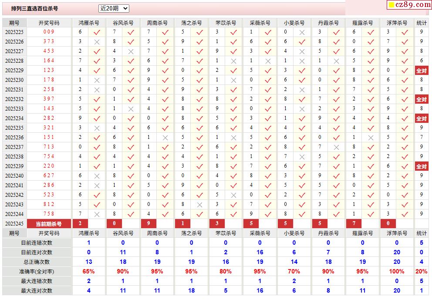The width and height of the screenshot is (432, 300).
Task: Click the X mark for 鸿雁杀号 in row 2025244
Action: (x=97, y=215)
